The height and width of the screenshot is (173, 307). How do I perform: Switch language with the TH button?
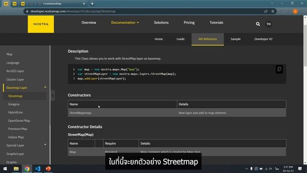[269, 24]
